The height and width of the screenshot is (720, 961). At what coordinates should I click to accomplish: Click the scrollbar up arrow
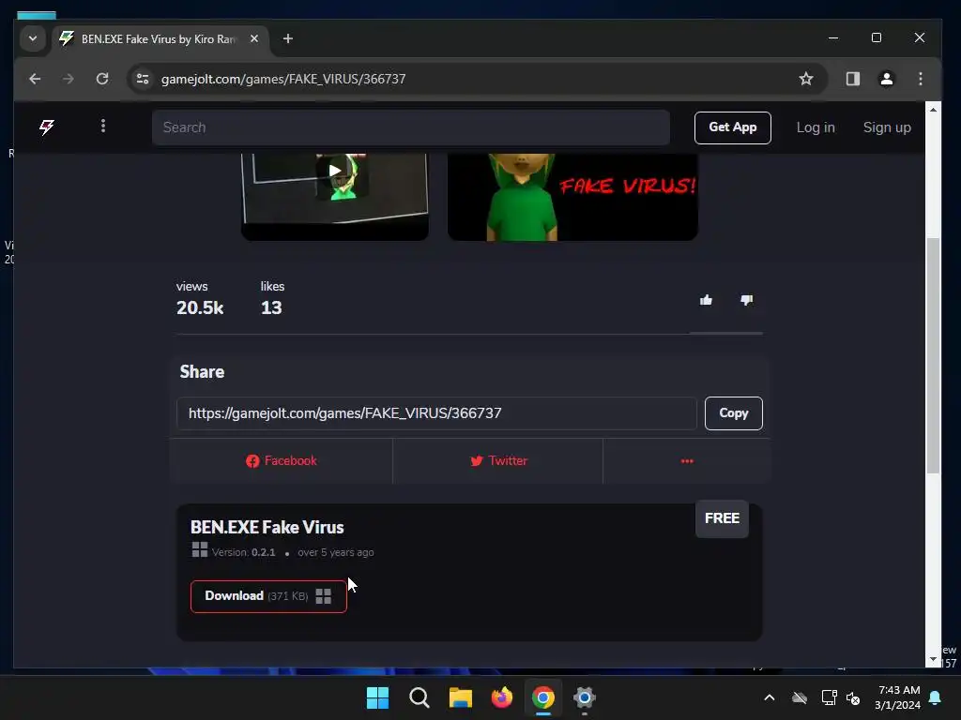pyautogui.click(x=933, y=110)
